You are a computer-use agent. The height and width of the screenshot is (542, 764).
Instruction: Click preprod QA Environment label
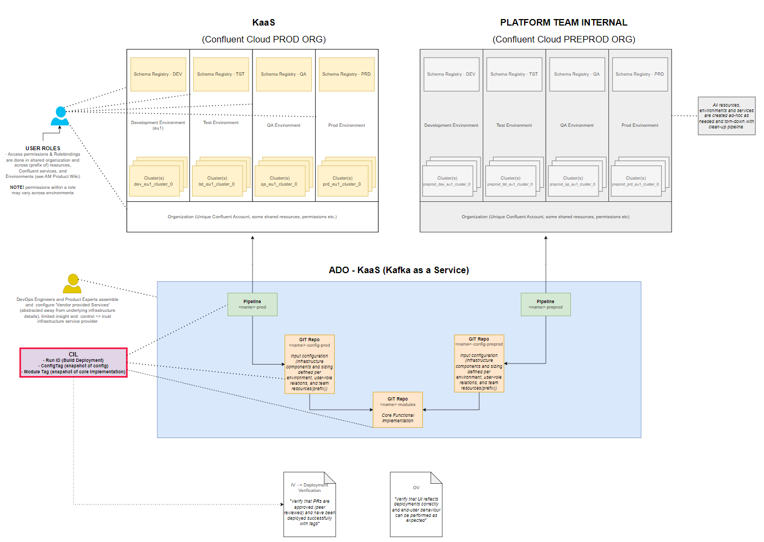[x=577, y=125]
